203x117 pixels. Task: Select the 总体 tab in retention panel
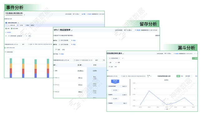pos(58,49)
